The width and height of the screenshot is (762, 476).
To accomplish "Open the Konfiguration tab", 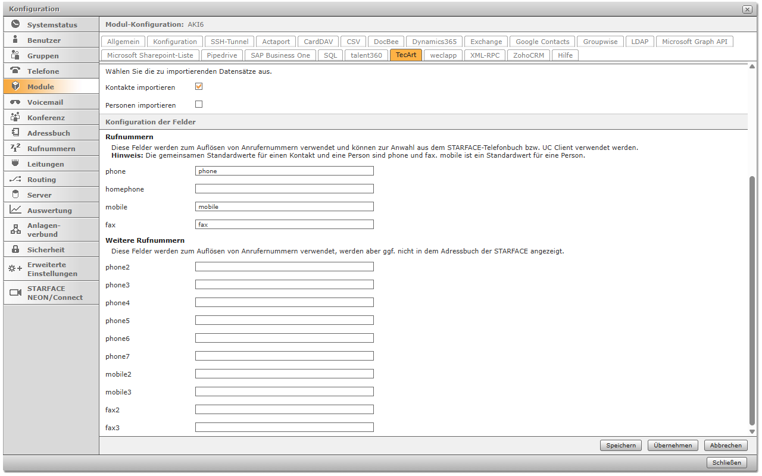I will pyautogui.click(x=175, y=42).
